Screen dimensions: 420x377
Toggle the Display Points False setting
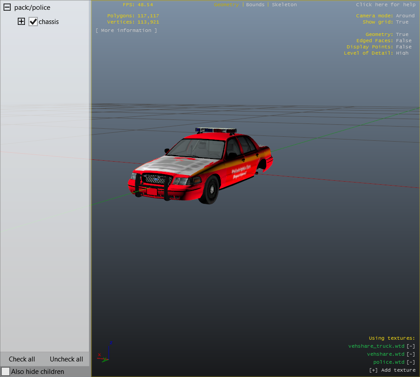(x=404, y=47)
